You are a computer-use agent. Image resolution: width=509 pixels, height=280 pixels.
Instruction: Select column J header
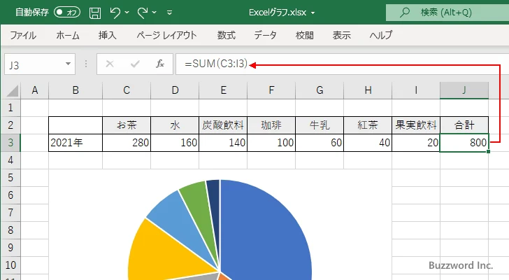click(x=464, y=90)
